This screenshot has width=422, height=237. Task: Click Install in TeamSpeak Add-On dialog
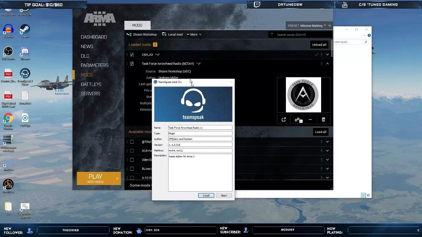point(206,196)
